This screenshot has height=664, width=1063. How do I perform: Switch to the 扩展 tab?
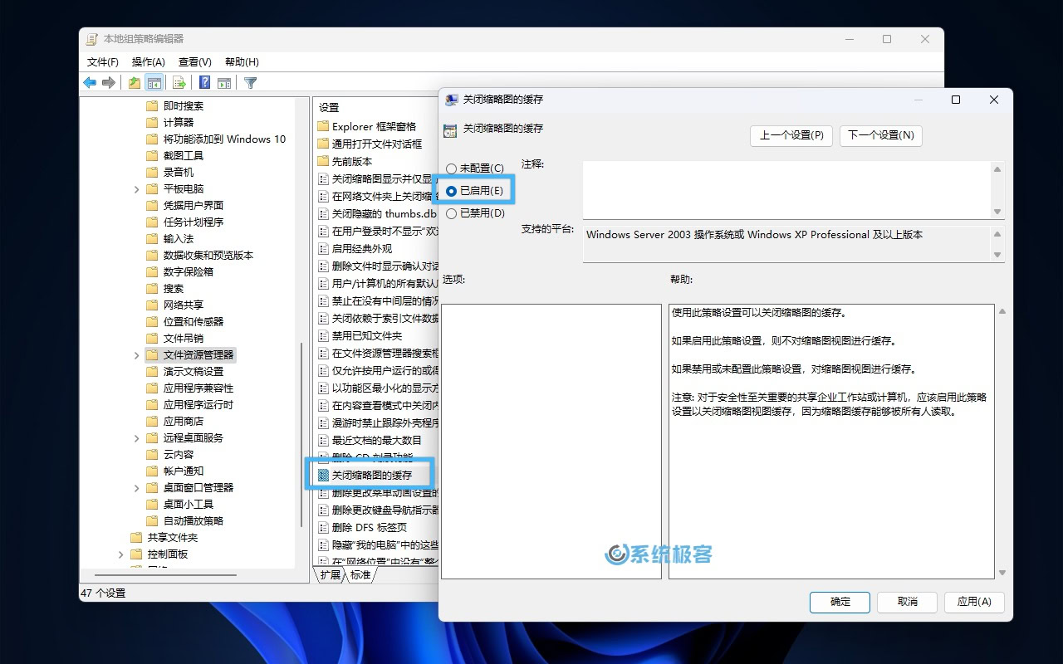coord(331,575)
